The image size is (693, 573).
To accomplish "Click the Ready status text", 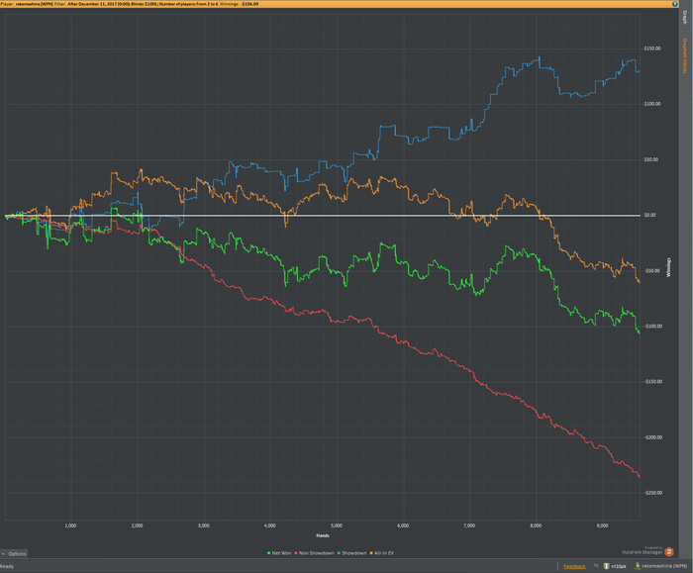I will (7, 566).
